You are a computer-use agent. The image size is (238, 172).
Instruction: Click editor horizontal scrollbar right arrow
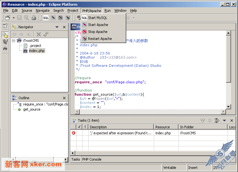223,112
